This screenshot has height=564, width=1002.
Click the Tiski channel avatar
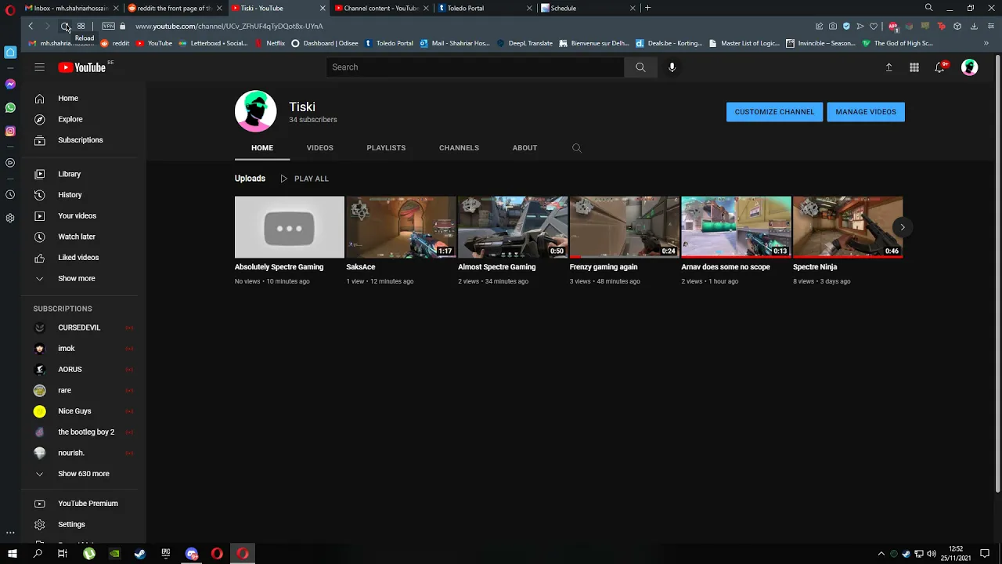[x=256, y=111]
